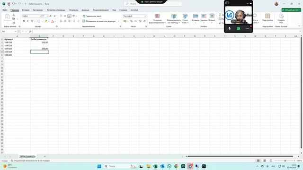Click Insert cells (Вставить) icon
Screen dimensions: 303x170
click(x=196, y=16)
